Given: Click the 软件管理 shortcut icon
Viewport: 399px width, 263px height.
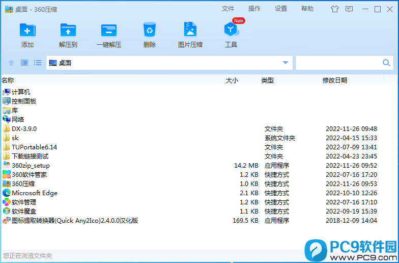Looking at the screenshot, I should 6,202.
